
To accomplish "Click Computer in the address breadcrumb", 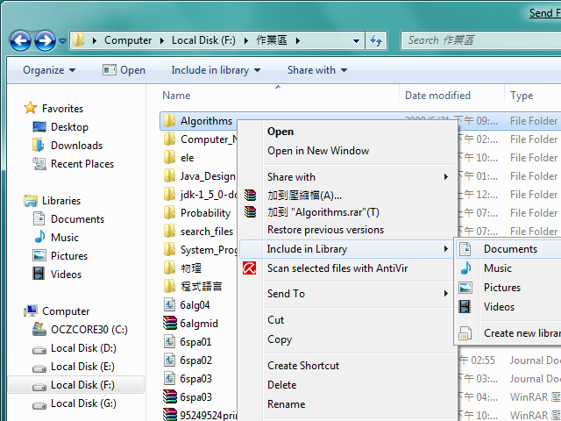I will click(128, 40).
